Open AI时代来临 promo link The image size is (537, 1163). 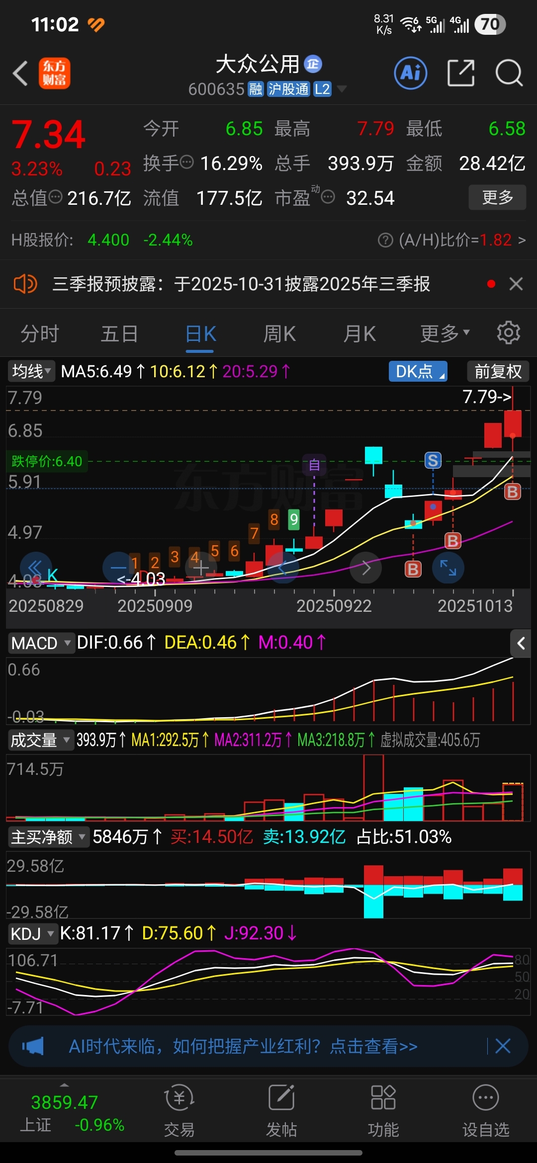pyautogui.click(x=243, y=1046)
